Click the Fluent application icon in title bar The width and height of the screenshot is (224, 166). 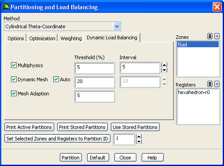click(x=6, y=7)
